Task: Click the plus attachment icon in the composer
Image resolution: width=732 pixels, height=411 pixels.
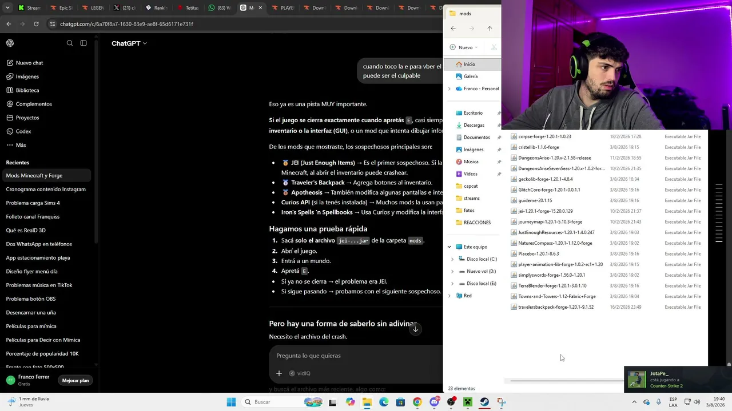Action: tap(279, 373)
